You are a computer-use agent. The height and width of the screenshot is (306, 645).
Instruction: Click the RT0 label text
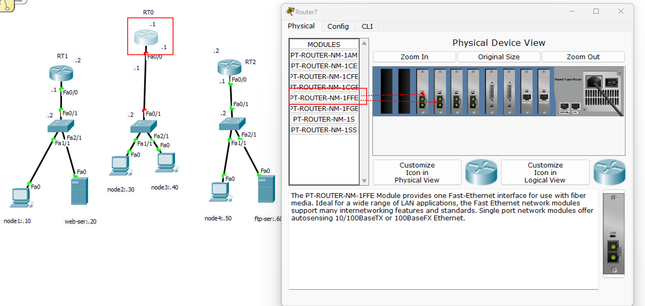pyautogui.click(x=148, y=12)
